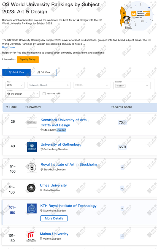Open the Read more link

click(x=9, y=47)
